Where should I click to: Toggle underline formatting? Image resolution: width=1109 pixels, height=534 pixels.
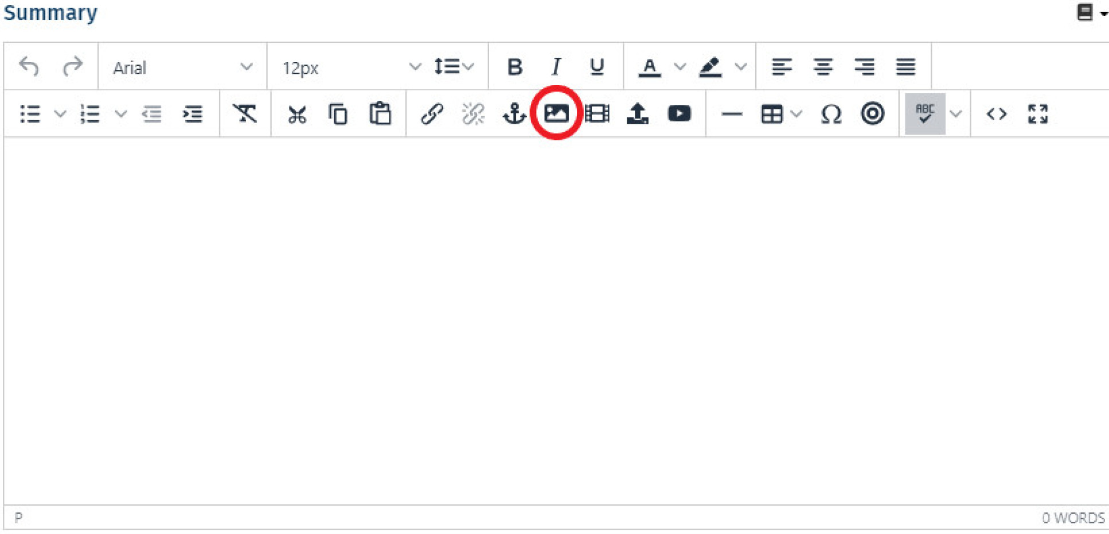(x=596, y=67)
